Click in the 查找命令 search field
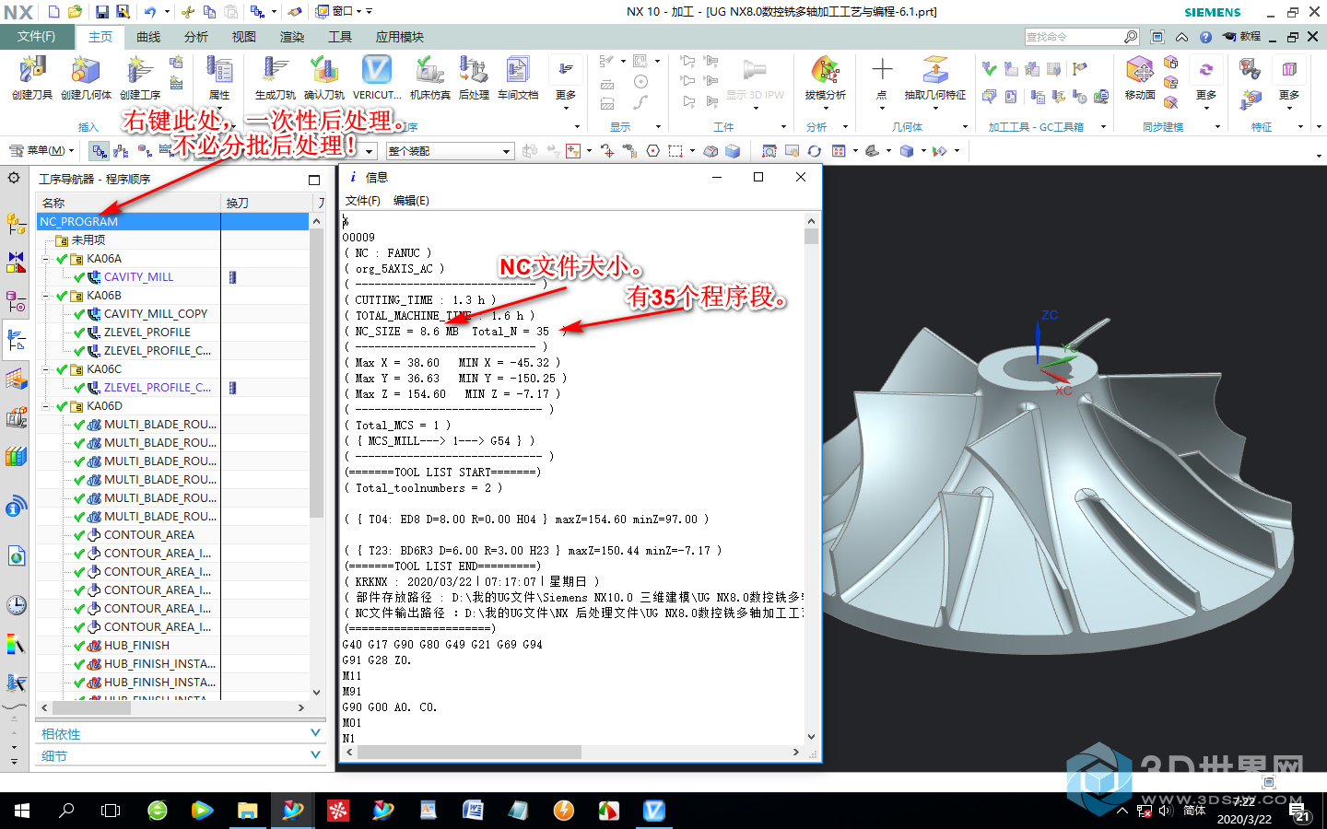 click(x=1074, y=37)
